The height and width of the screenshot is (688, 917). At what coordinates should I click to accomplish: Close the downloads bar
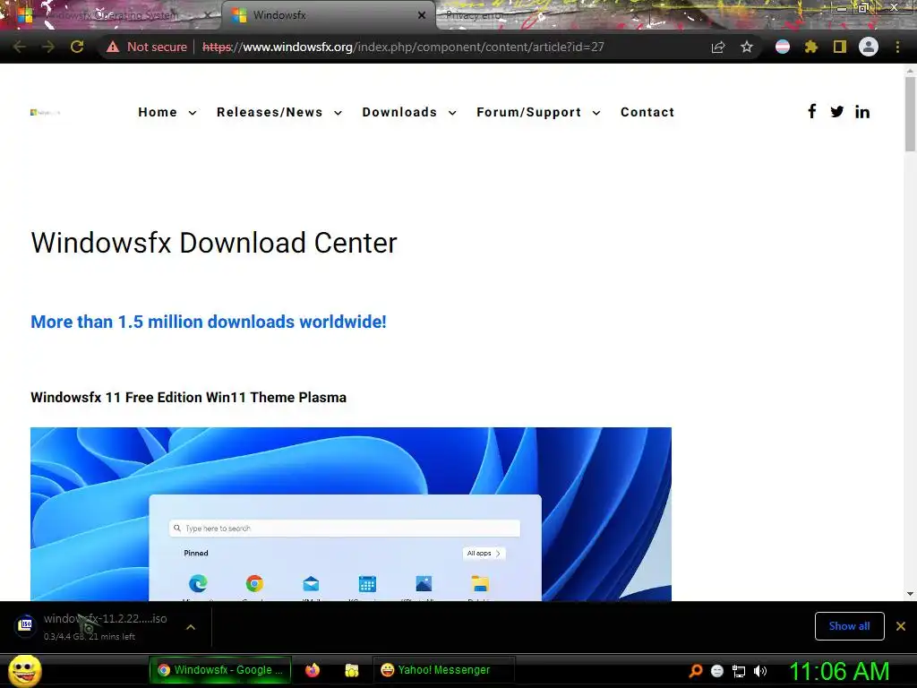(x=901, y=626)
